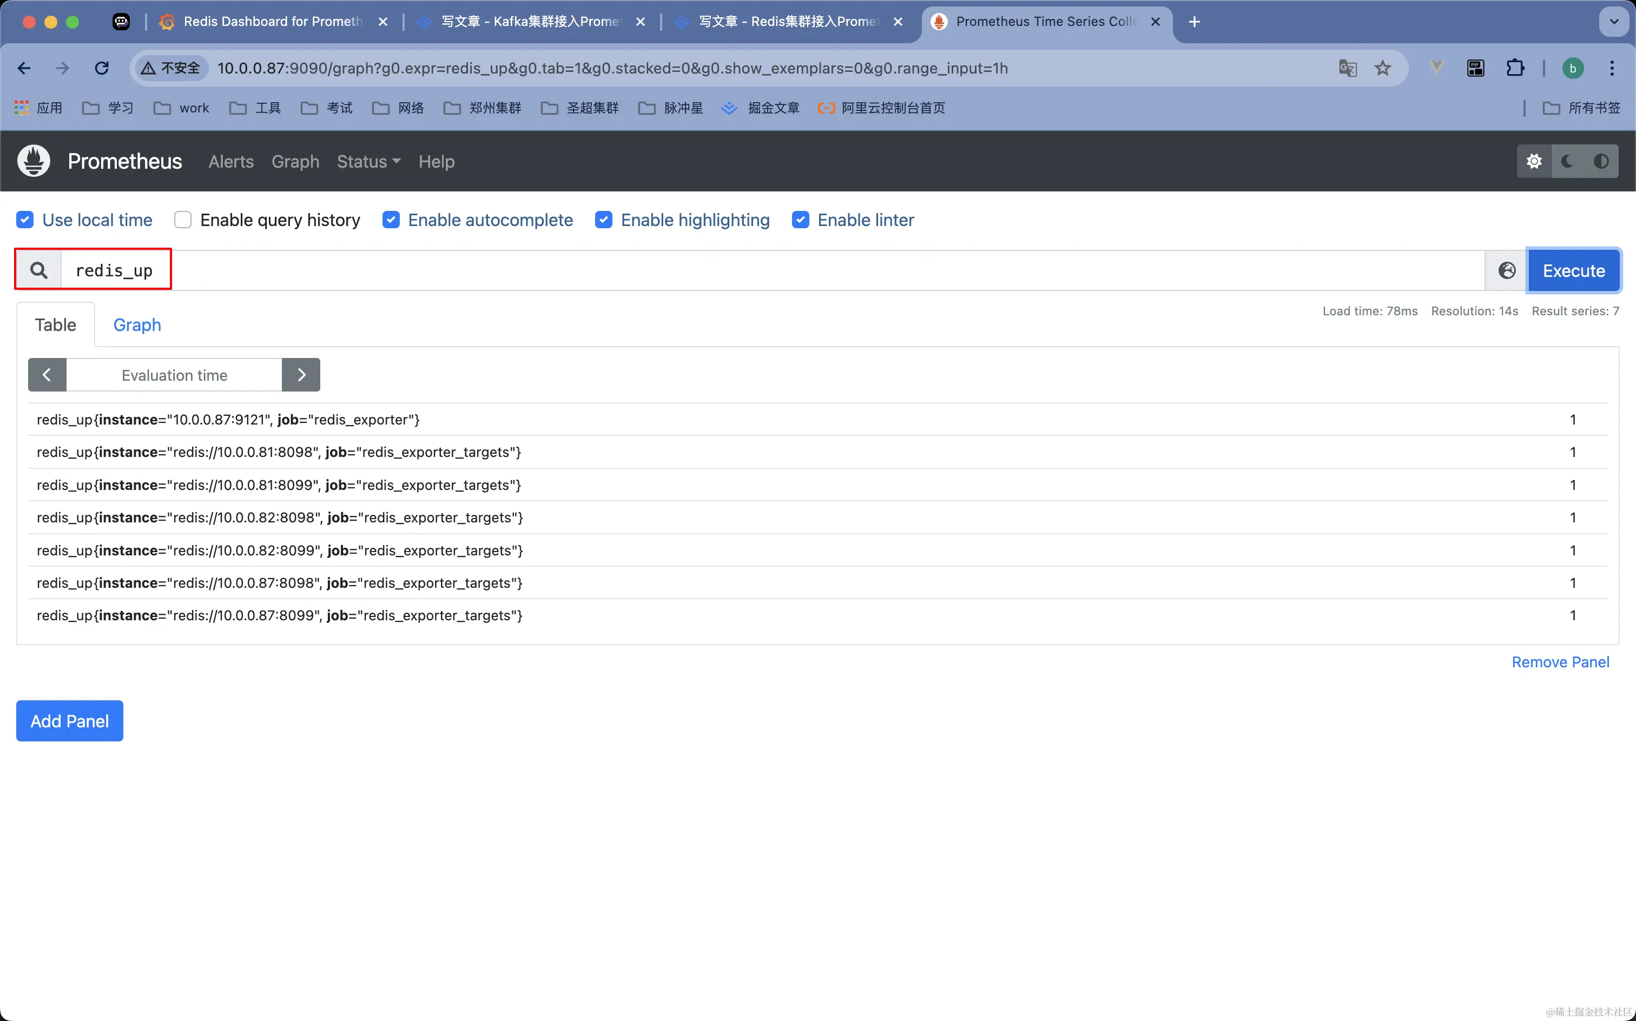Switch to Redis集群接入 article tab
Screen dimensions: 1636x1021
pos(789,22)
